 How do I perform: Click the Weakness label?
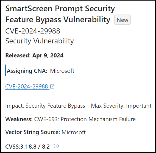click(x=19, y=119)
